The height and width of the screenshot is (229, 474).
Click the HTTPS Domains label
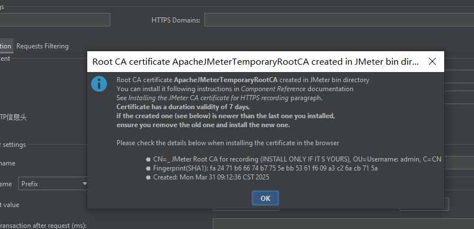coord(176,20)
